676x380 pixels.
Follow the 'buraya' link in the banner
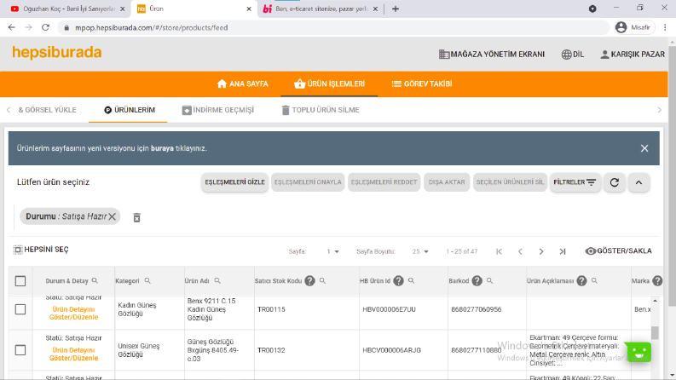coord(162,148)
